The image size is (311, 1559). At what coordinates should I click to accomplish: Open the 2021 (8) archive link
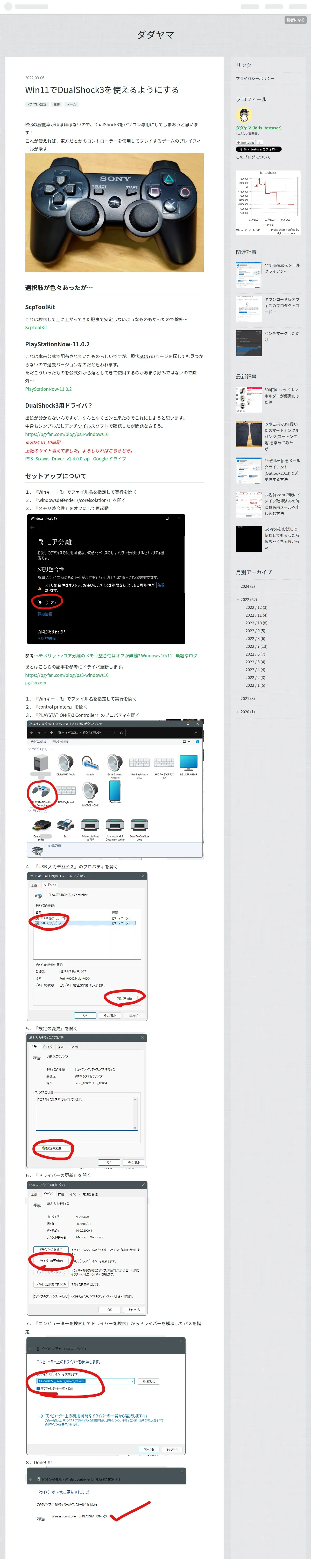[x=248, y=698]
